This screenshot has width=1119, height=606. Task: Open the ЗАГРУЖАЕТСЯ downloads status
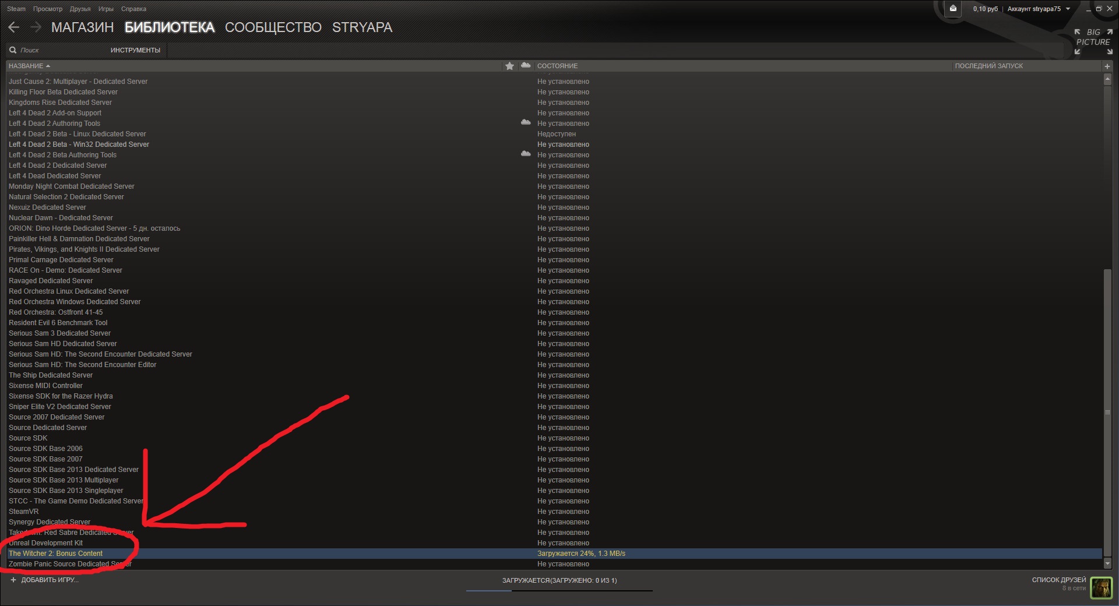559,580
